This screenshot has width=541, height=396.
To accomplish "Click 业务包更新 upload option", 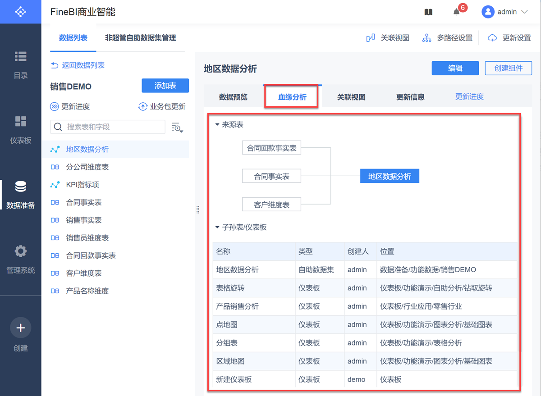I will tap(162, 107).
